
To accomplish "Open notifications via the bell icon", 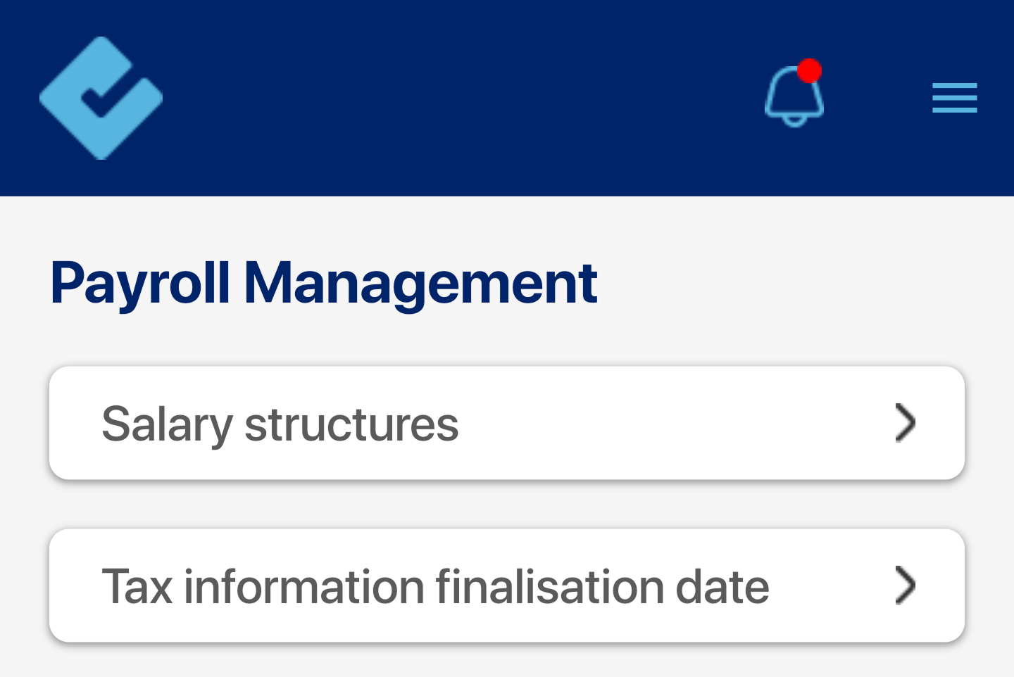I will point(794,96).
